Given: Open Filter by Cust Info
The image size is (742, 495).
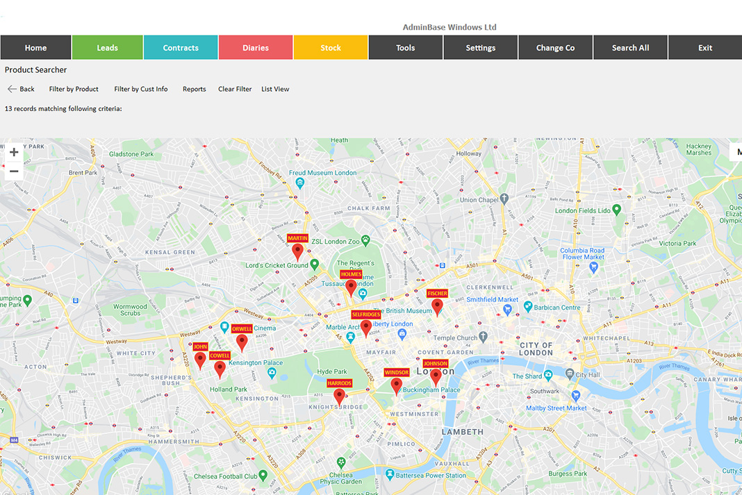Looking at the screenshot, I should click(141, 89).
